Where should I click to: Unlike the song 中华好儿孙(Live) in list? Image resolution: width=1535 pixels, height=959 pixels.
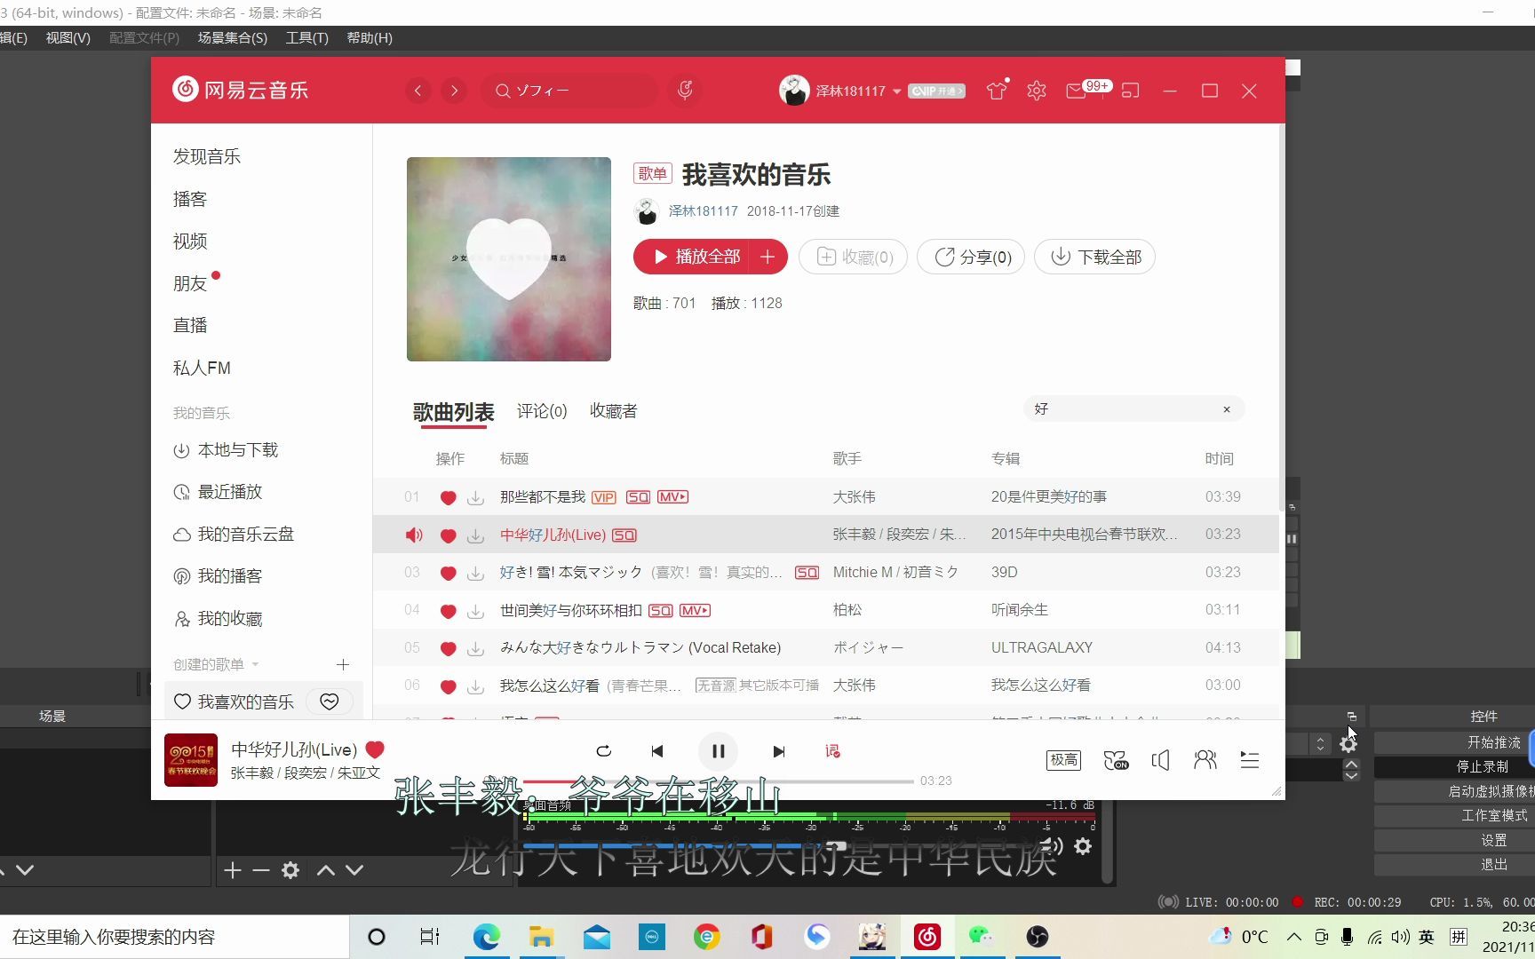(448, 535)
